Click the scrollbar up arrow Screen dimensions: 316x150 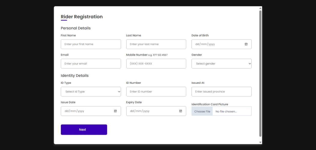[x=260, y=8]
